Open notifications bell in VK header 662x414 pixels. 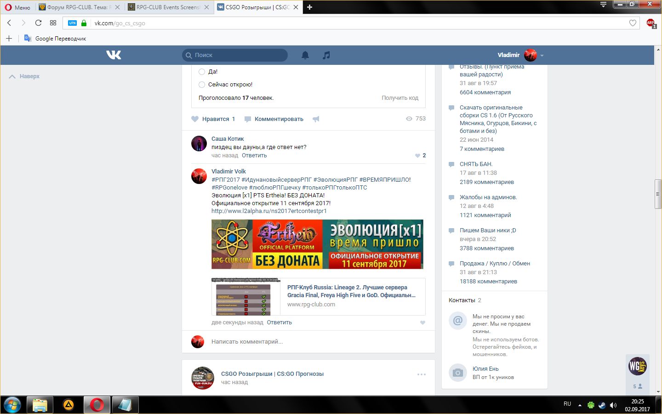tap(305, 55)
